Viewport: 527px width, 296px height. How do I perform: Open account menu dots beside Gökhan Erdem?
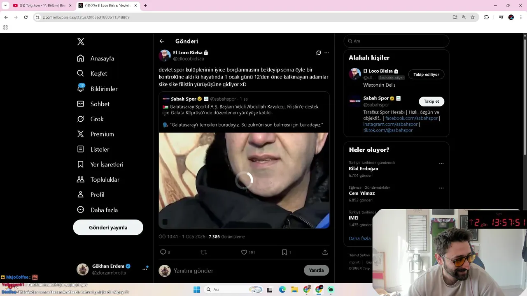pyautogui.click(x=145, y=269)
